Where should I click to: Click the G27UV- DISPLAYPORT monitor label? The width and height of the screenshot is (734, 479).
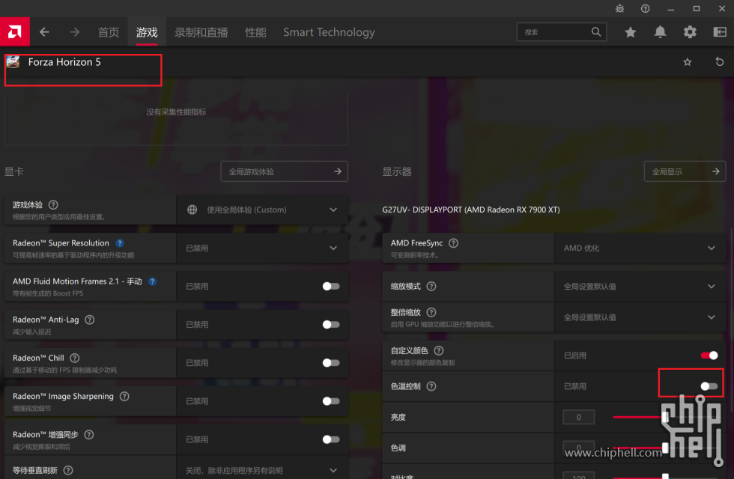(x=471, y=210)
